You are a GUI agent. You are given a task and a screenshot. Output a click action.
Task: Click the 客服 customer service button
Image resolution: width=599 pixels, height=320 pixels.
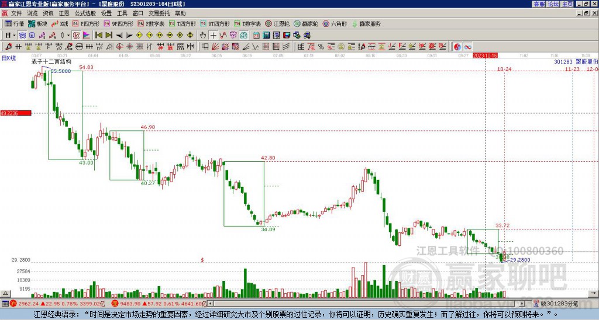539,4
